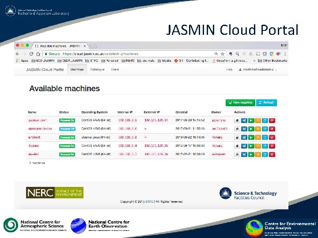
Task: Open the SCD JASMIN bookmark folder
Action: click(43, 60)
